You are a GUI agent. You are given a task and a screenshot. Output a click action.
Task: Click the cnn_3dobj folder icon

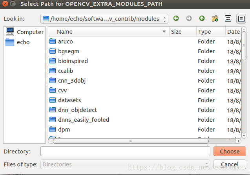53,81
